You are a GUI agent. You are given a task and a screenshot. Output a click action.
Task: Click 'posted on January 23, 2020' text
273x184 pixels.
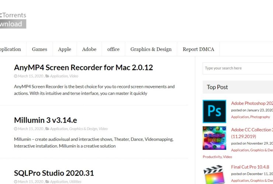pos(252,110)
